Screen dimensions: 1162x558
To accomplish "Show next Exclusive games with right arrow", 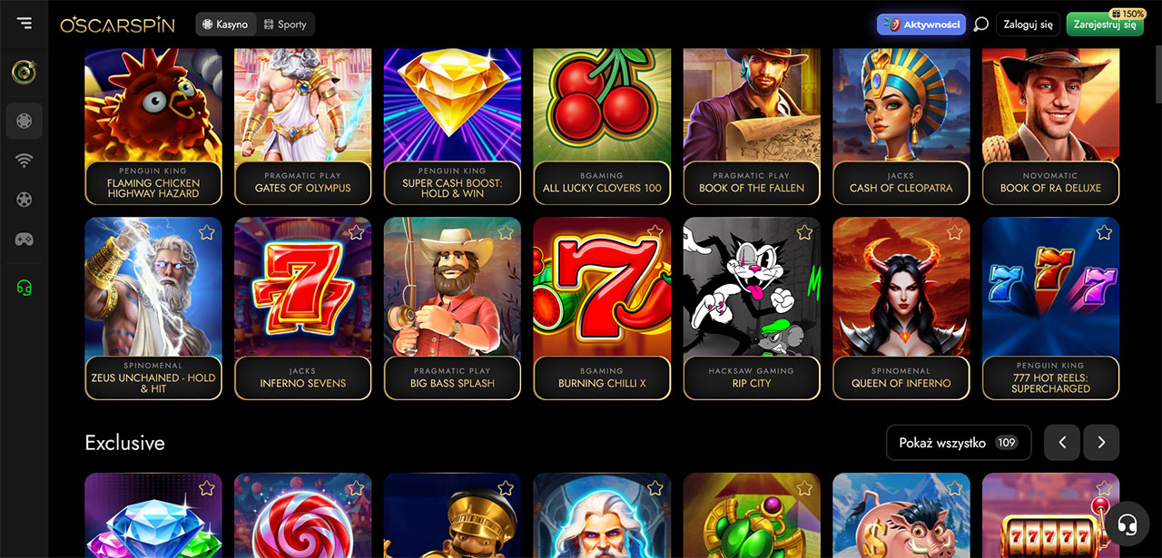I will pyautogui.click(x=1101, y=443).
